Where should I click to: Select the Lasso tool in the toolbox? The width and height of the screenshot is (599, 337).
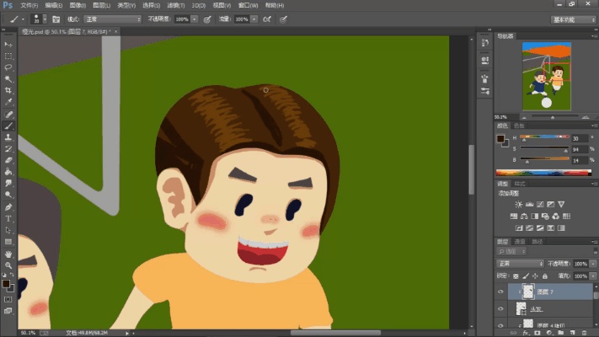(8, 67)
